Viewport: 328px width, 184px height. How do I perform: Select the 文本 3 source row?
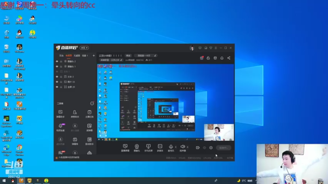[x=75, y=77]
